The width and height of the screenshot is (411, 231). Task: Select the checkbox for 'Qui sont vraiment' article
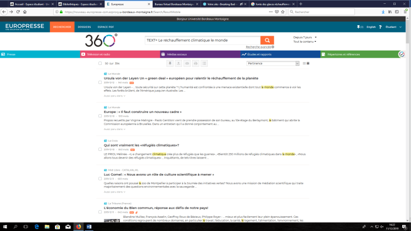coord(99,149)
